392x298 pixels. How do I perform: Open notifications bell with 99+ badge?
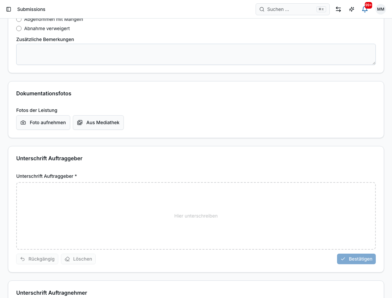pos(365,9)
